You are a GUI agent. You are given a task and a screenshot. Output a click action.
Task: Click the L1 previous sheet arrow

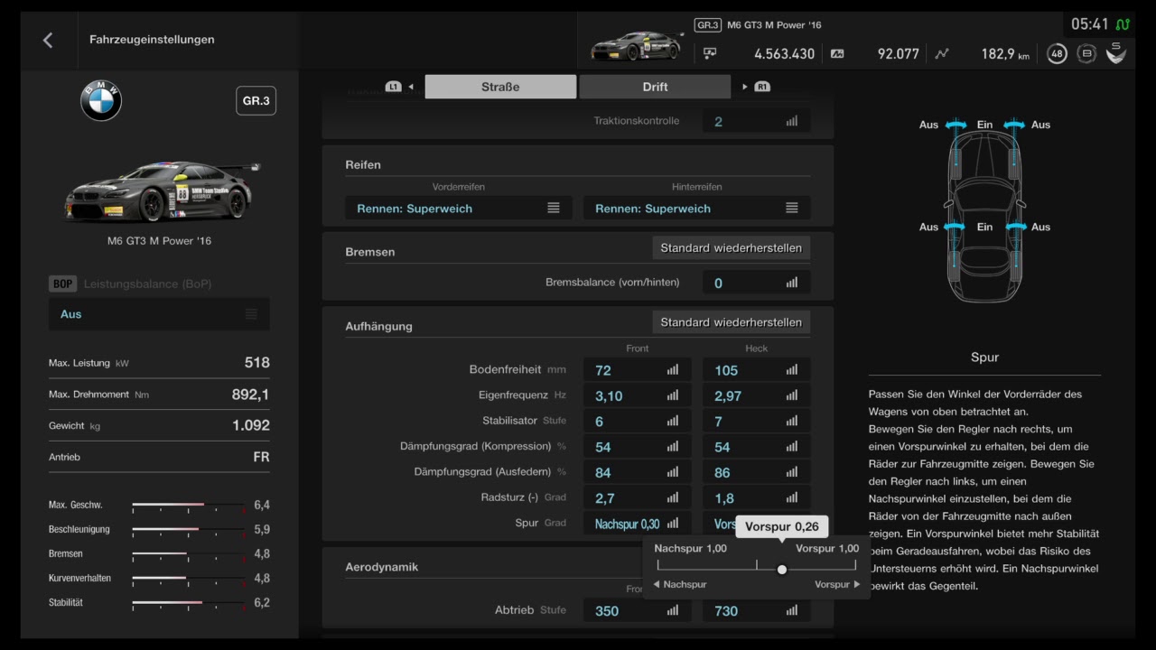(399, 87)
